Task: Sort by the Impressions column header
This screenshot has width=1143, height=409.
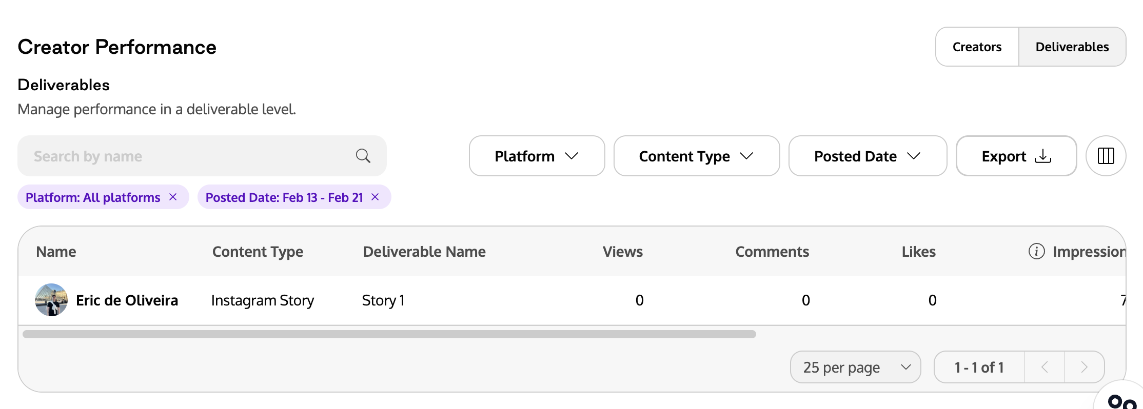Action: click(x=1089, y=252)
